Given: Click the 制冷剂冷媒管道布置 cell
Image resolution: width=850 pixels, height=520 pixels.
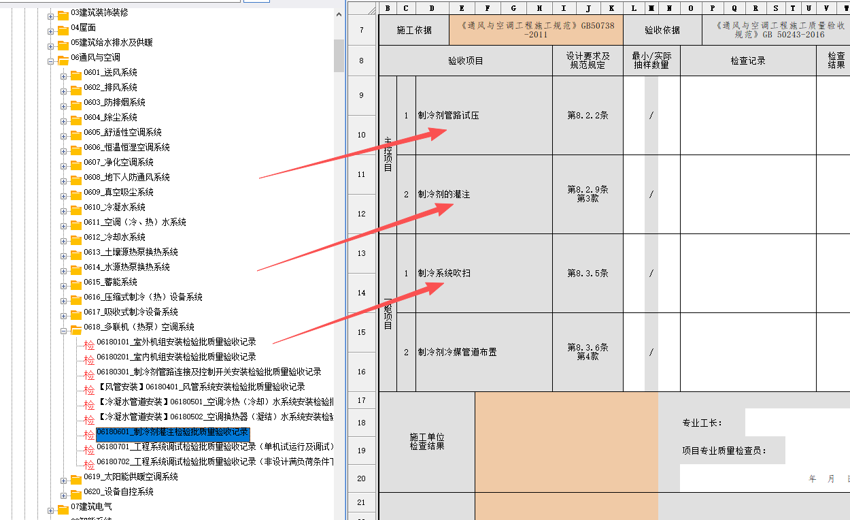Looking at the screenshot, I should (x=484, y=353).
